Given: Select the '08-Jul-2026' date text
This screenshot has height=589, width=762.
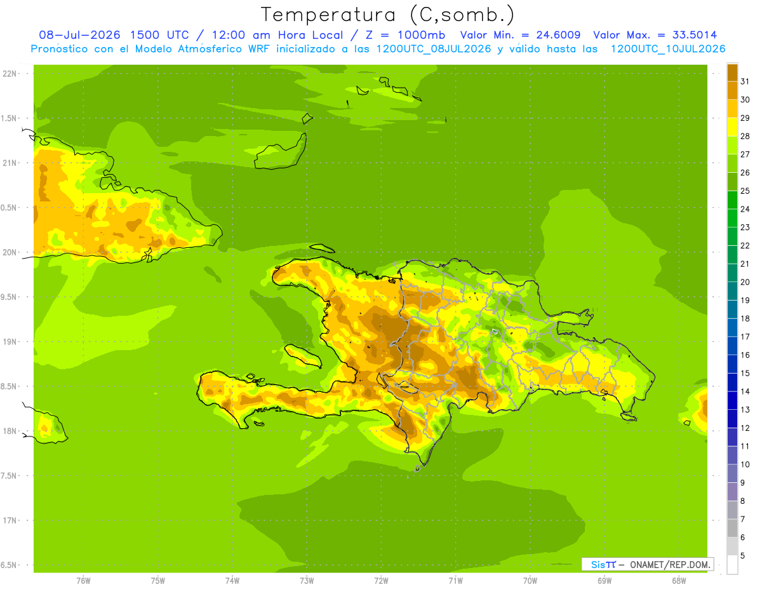Looking at the screenshot, I should [80, 35].
